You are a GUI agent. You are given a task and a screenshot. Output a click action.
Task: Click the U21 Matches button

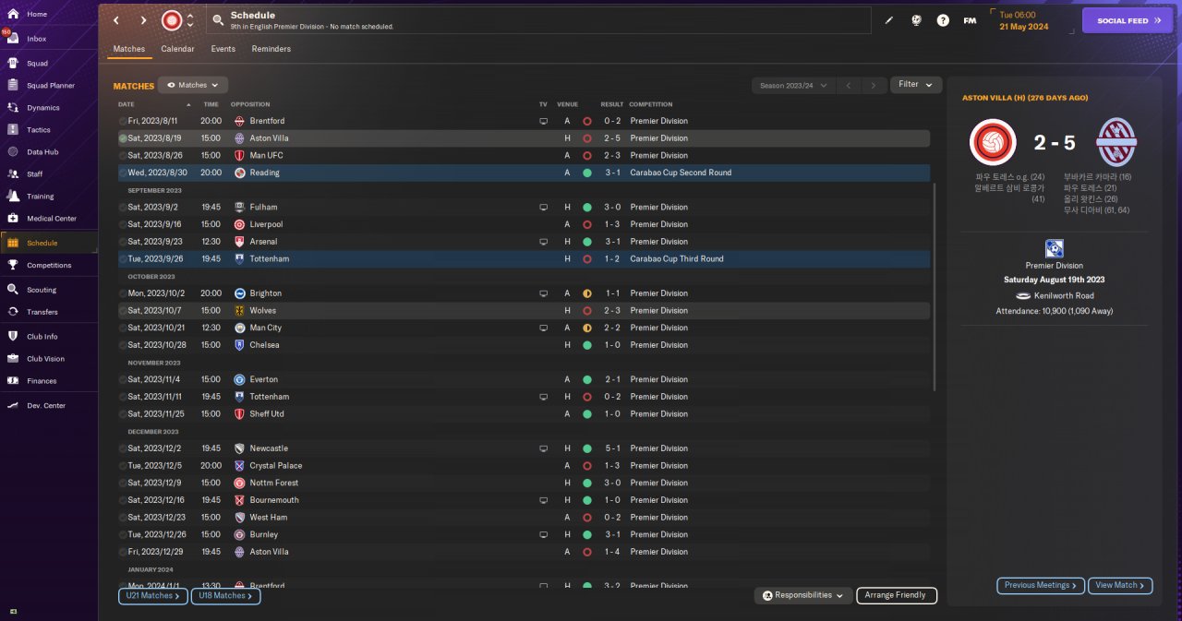pyautogui.click(x=153, y=596)
